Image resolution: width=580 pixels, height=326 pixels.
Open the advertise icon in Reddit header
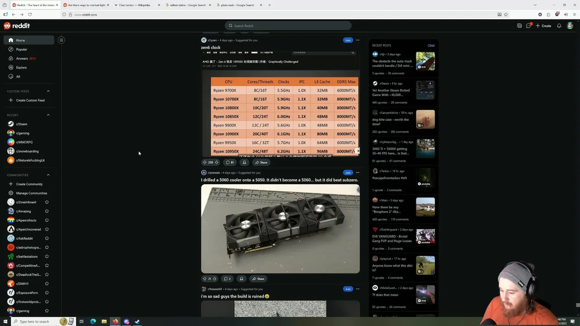pyautogui.click(x=519, y=26)
